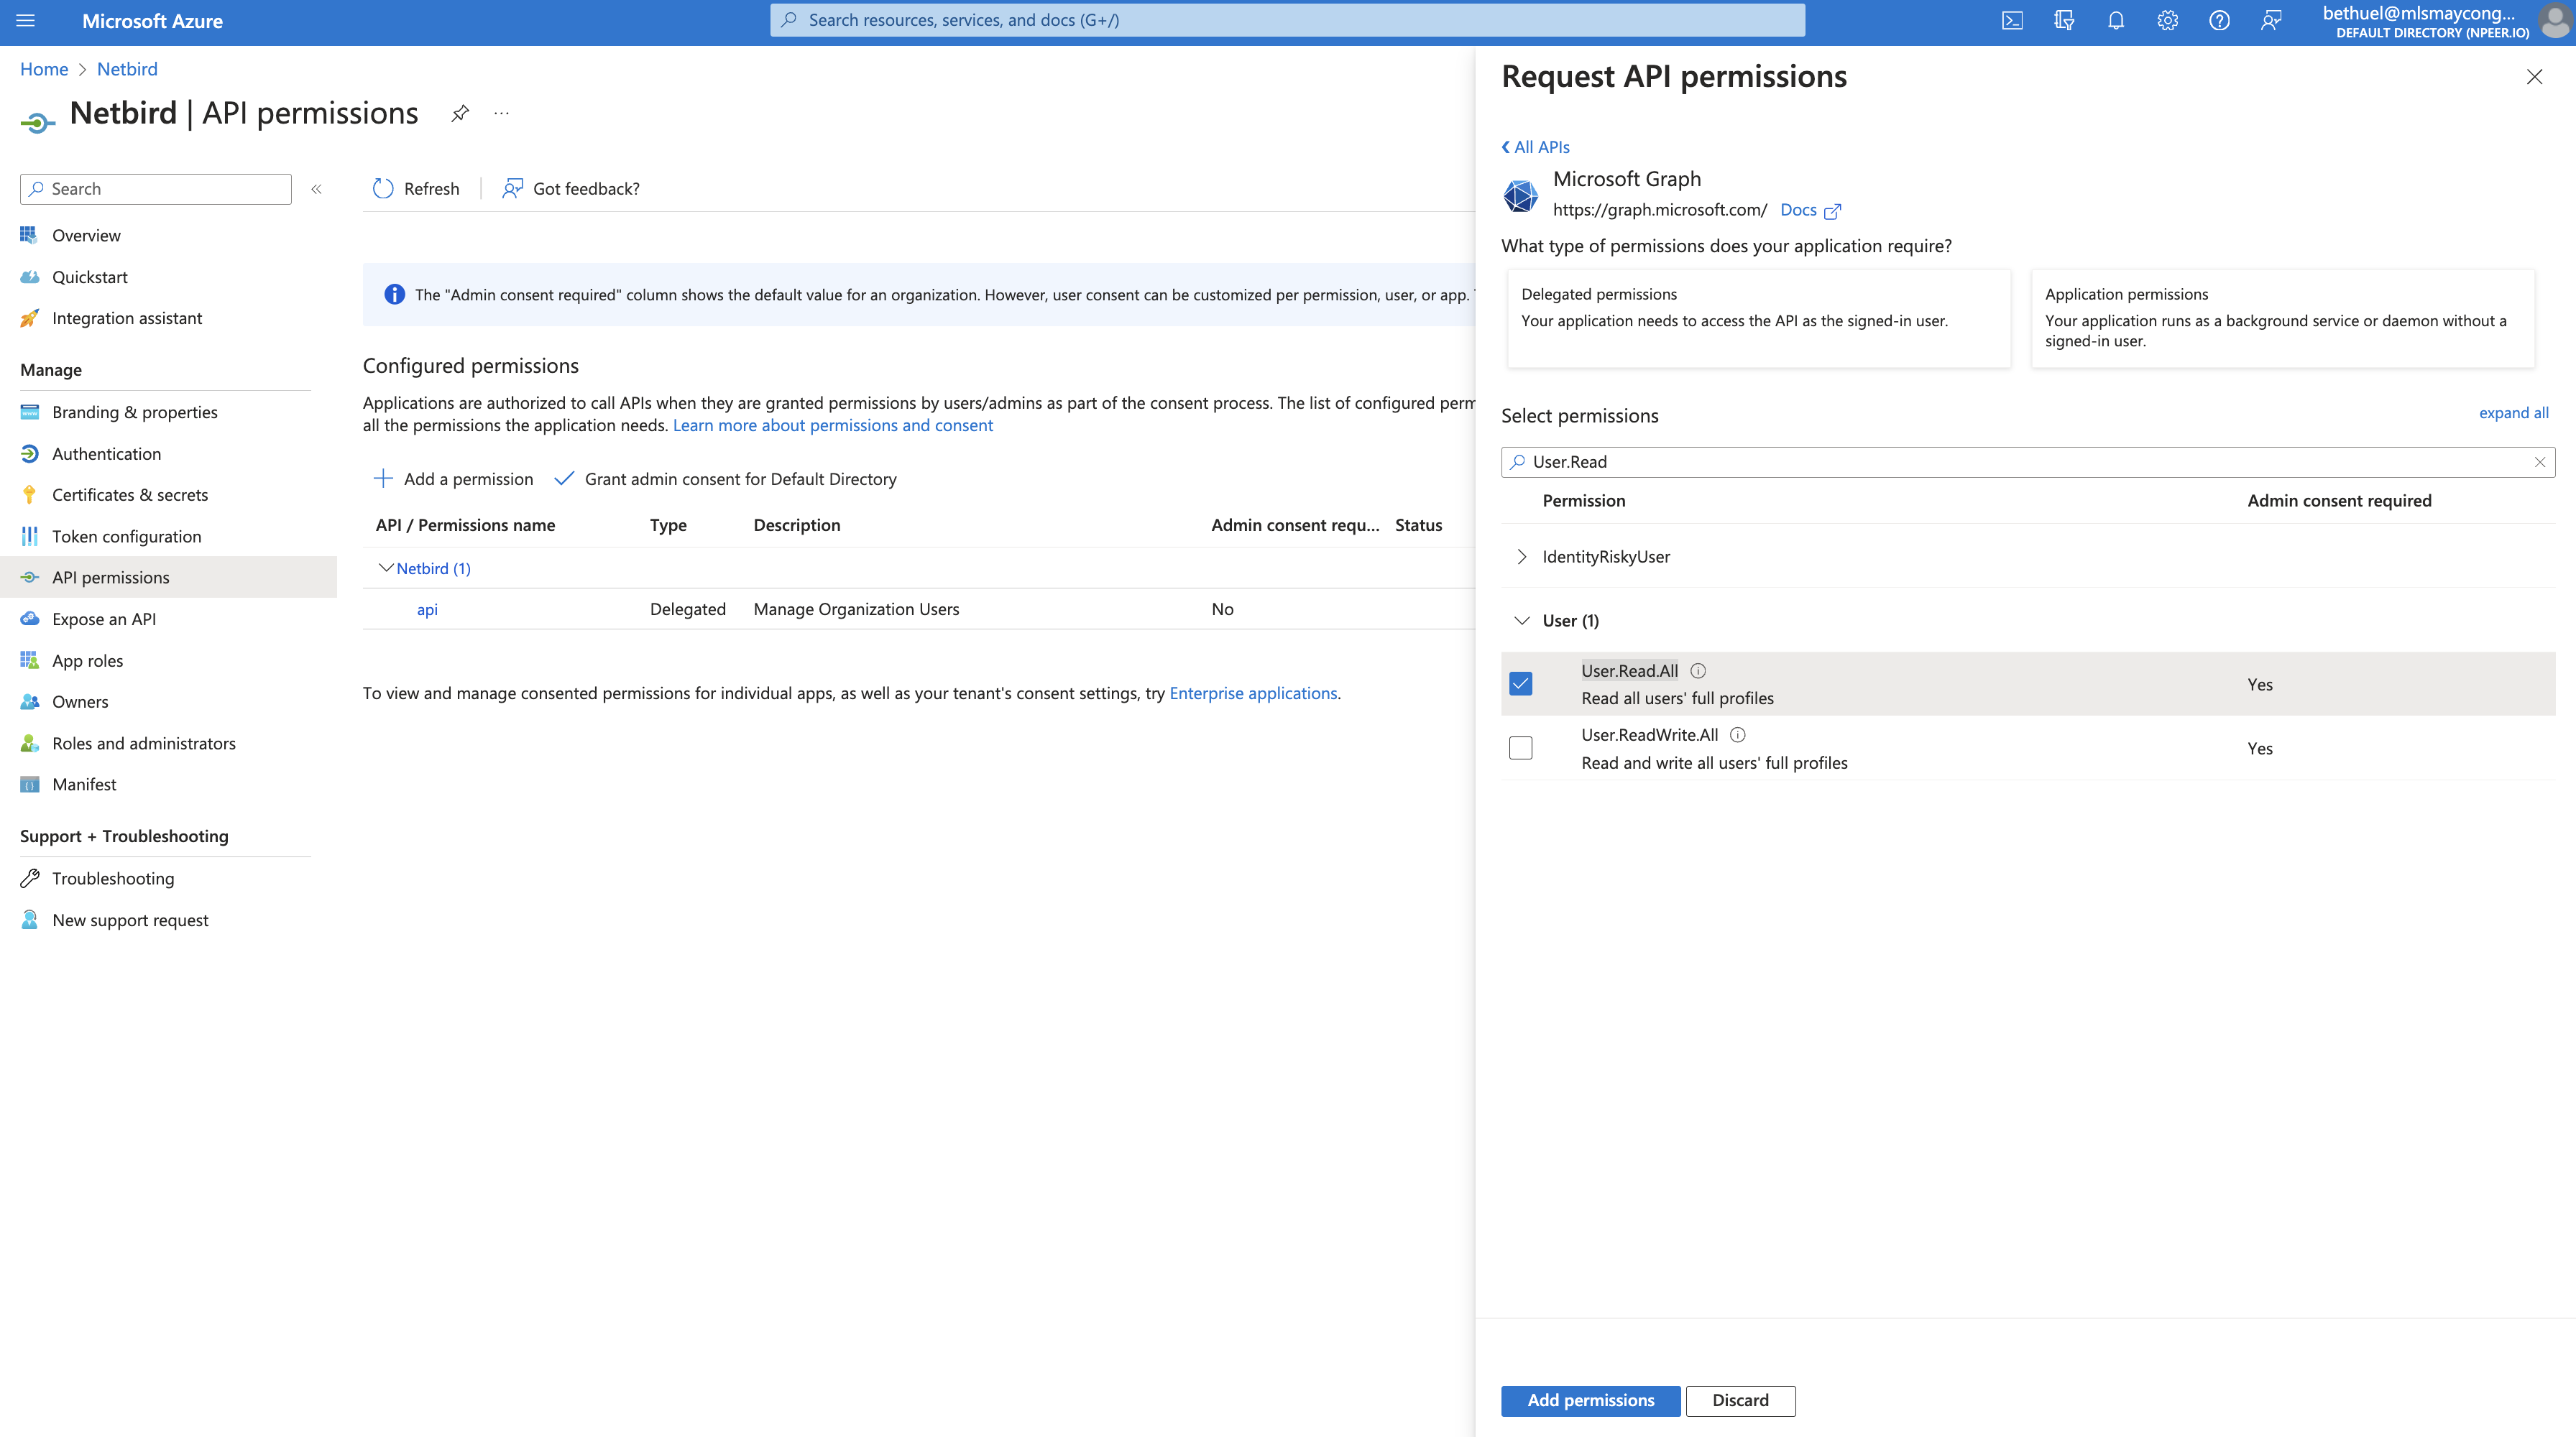2576x1437 pixels.
Task: Open the Manifest editor
Action: [84, 783]
